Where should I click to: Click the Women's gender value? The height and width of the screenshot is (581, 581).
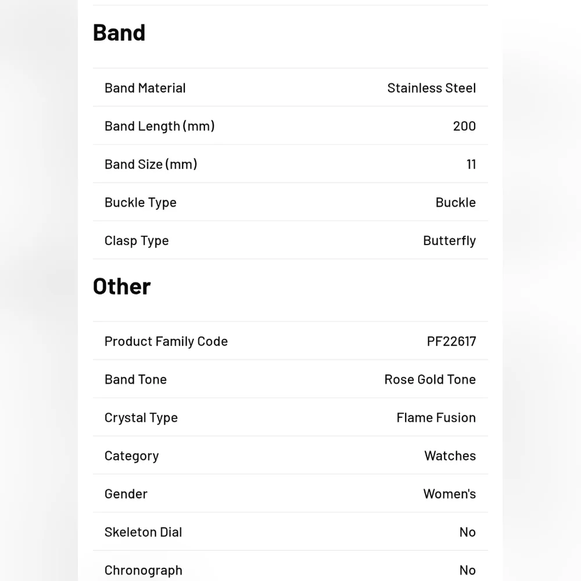tap(450, 494)
